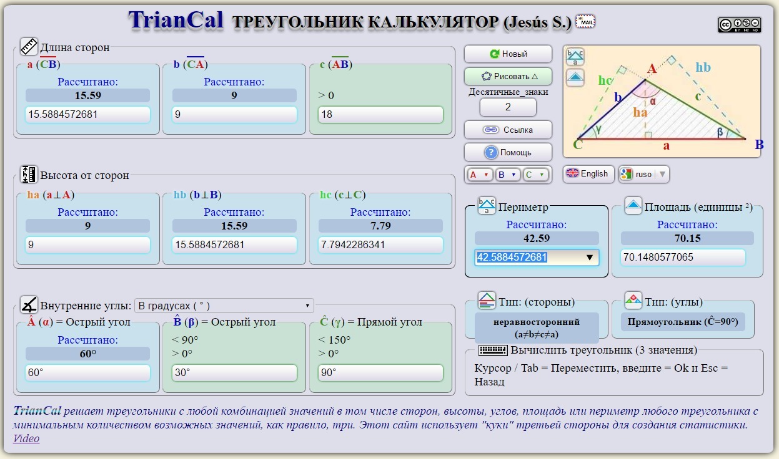Open the Creative Commons license badge
The height and width of the screenshot is (459, 779).
(x=739, y=24)
